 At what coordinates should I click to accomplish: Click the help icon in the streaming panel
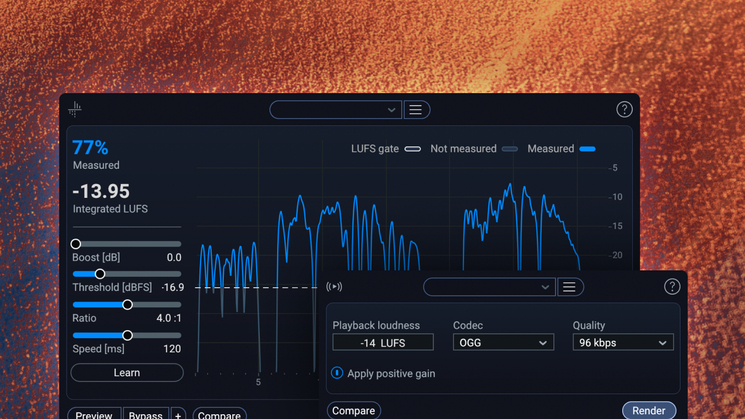pos(671,287)
